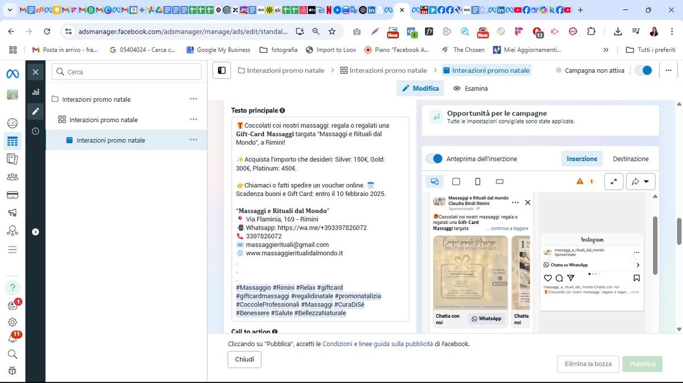The width and height of the screenshot is (683, 383).
Task: Toggle the ad active switch in header
Action: click(644, 70)
